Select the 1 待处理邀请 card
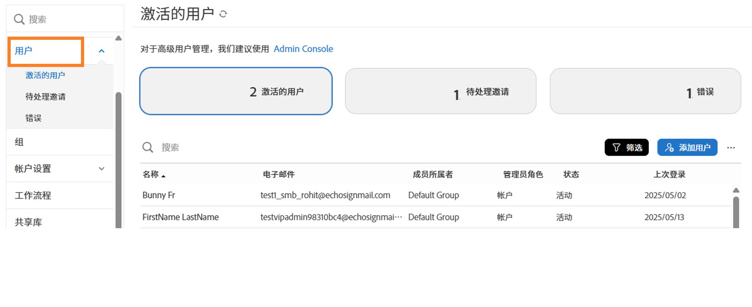The height and width of the screenshot is (307, 752). click(441, 91)
